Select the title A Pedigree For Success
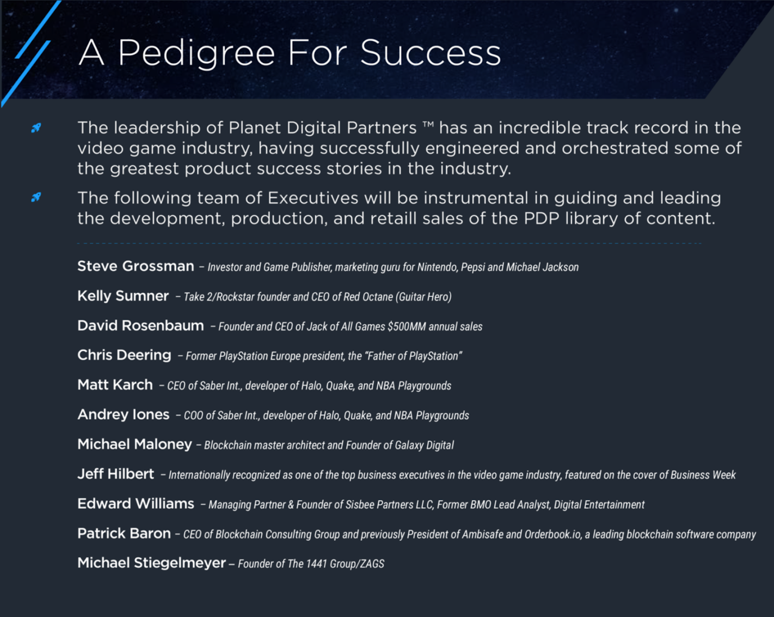This screenshot has height=617, width=774. coord(290,52)
